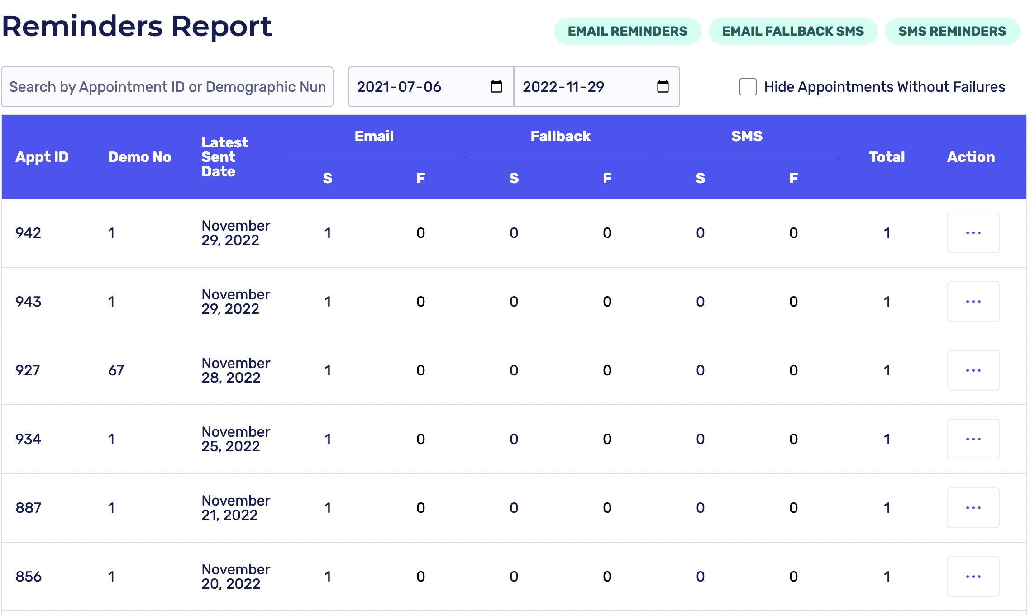The height and width of the screenshot is (615, 1030).
Task: Open action options for appointment 934
Action: [973, 439]
